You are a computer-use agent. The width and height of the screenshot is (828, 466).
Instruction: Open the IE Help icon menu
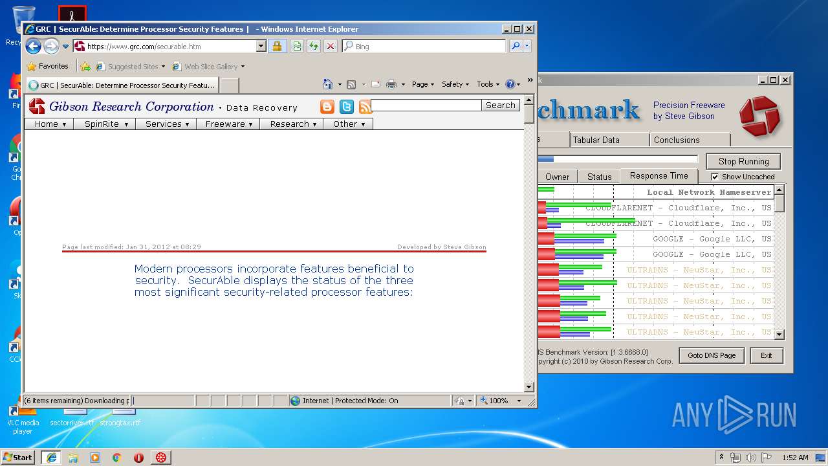[513, 84]
